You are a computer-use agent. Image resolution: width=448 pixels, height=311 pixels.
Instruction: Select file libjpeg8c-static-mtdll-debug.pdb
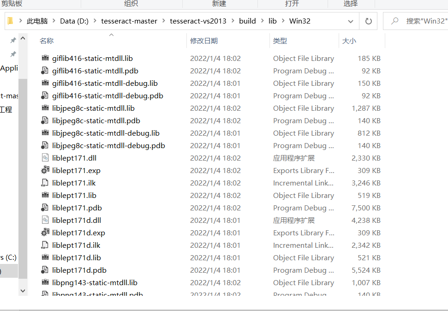point(108,146)
